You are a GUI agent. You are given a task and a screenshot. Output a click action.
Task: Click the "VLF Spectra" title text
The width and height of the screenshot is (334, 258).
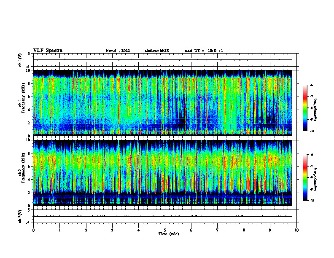48,51
